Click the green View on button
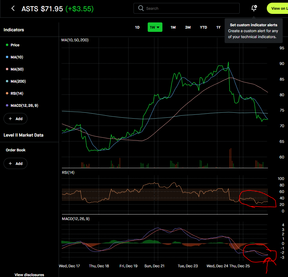Screen dimensions: 288x277 click(x=277, y=8)
